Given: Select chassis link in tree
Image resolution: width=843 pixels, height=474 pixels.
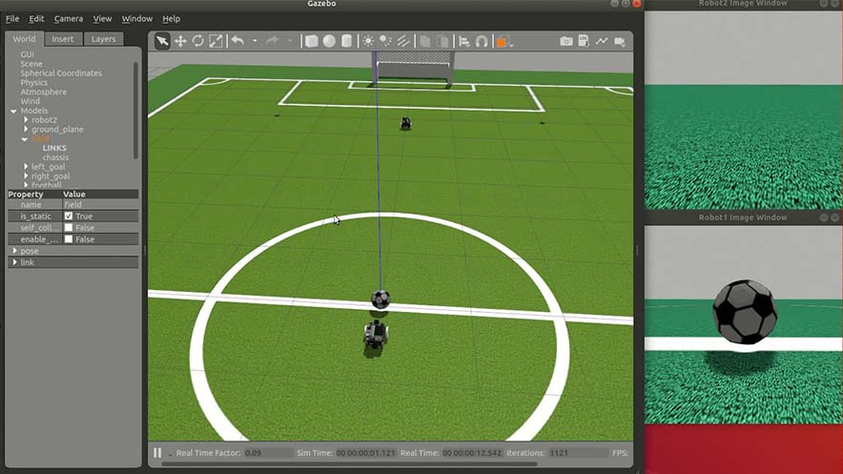Looking at the screenshot, I should (x=55, y=157).
